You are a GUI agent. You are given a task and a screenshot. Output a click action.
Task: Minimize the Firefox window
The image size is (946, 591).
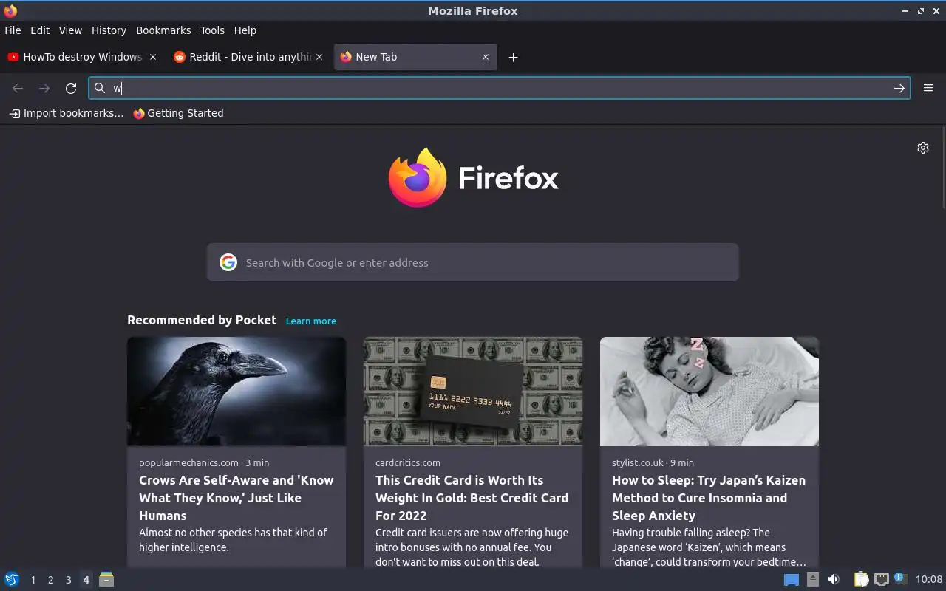coord(905,11)
